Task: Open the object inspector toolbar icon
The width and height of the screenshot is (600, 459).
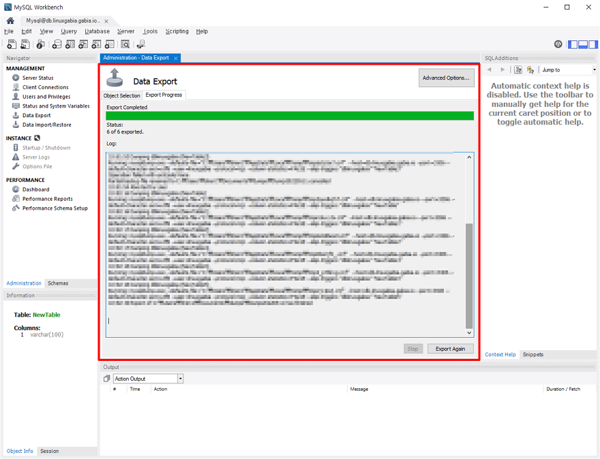Action: click(40, 44)
